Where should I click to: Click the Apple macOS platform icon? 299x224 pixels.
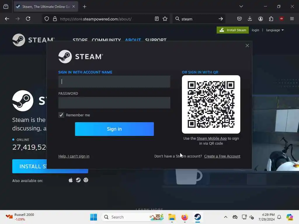(x=71, y=180)
